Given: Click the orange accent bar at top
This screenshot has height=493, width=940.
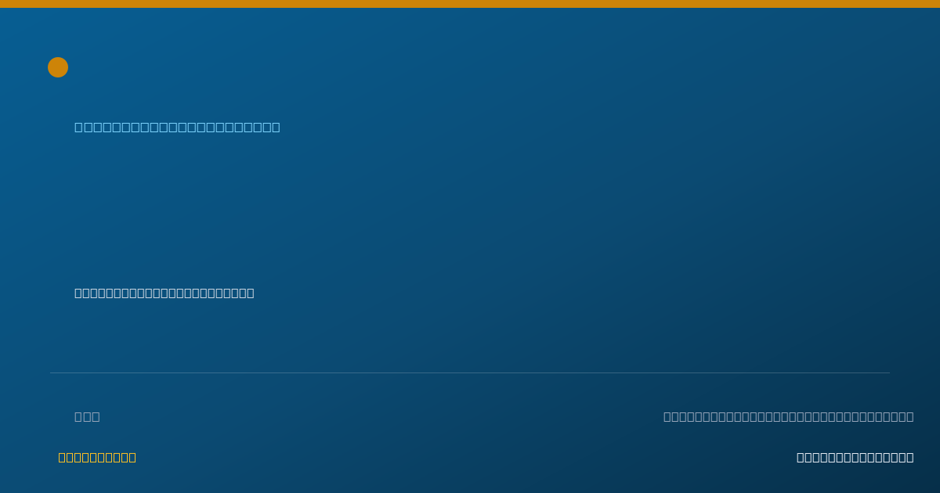Looking at the screenshot, I should [x=470, y=4].
